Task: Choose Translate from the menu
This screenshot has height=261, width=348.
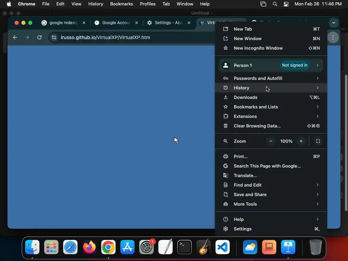Action: tap(271, 176)
